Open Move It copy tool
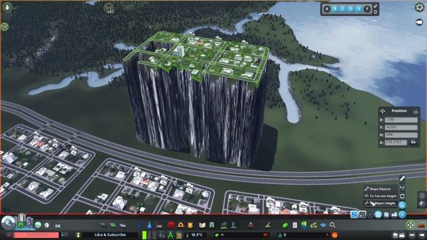The width and height of the screenshot is (427, 240). point(386,215)
